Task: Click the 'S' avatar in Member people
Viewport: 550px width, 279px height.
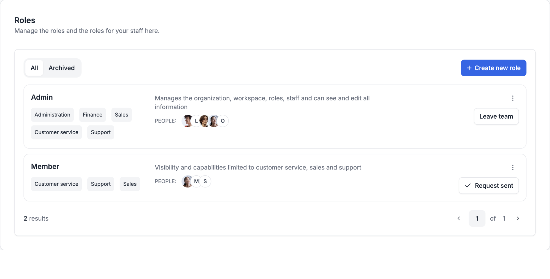Action: pyautogui.click(x=205, y=181)
